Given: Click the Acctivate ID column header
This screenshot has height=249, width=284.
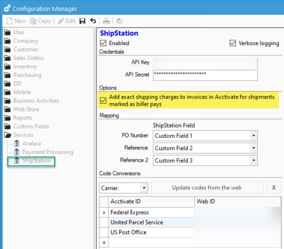Looking at the screenshot, I should [x=151, y=202].
